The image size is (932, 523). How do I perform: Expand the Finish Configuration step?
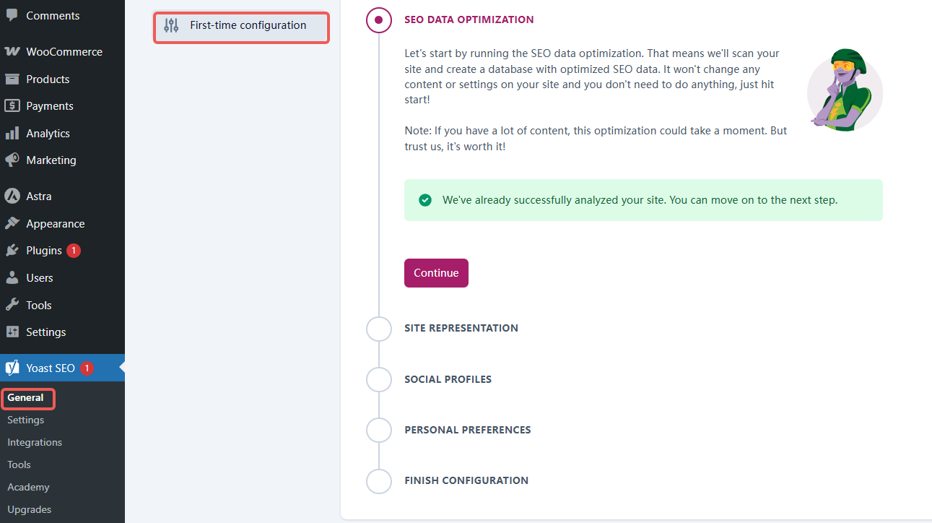click(x=466, y=480)
